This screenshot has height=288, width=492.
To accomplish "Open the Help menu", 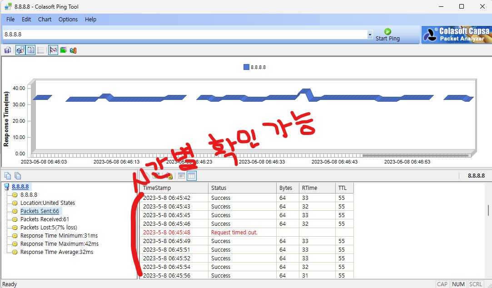I will pos(91,20).
